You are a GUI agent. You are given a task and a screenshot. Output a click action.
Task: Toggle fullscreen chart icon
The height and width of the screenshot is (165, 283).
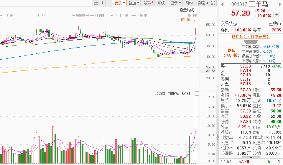213,3
